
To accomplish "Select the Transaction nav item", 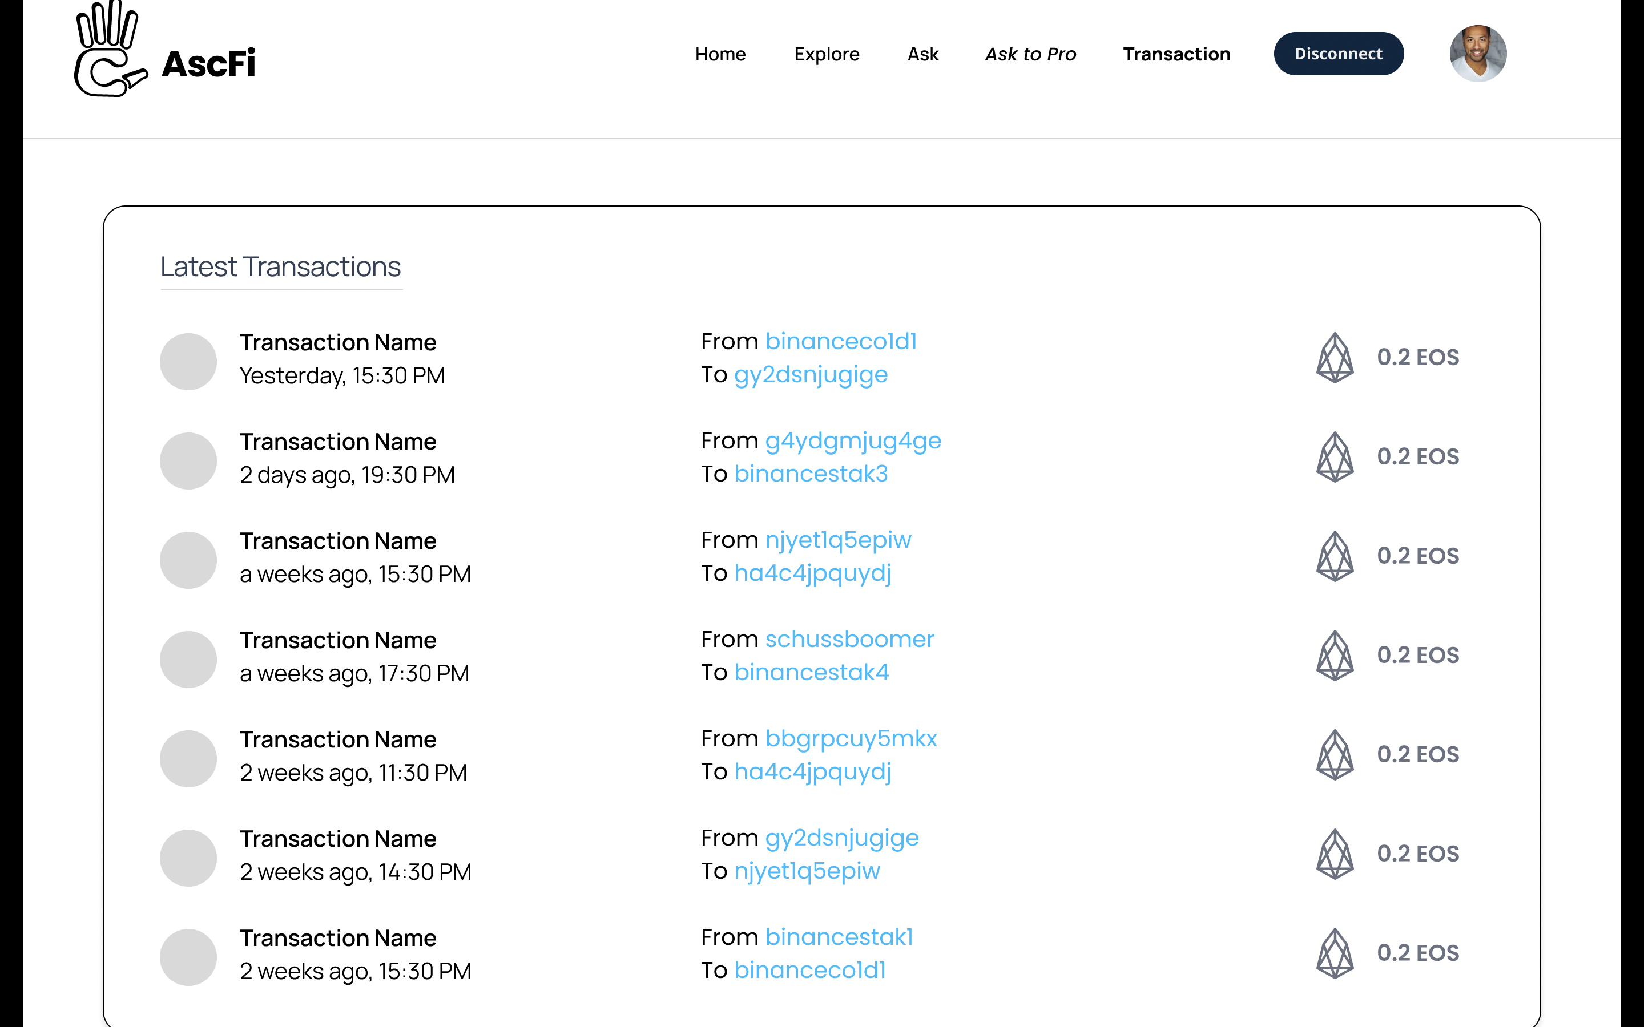I will click(1176, 54).
